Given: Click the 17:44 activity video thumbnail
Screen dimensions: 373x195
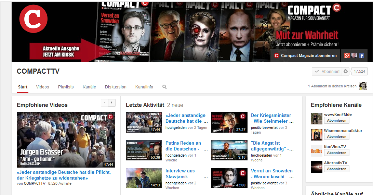Looking at the screenshot, I should (144, 122).
